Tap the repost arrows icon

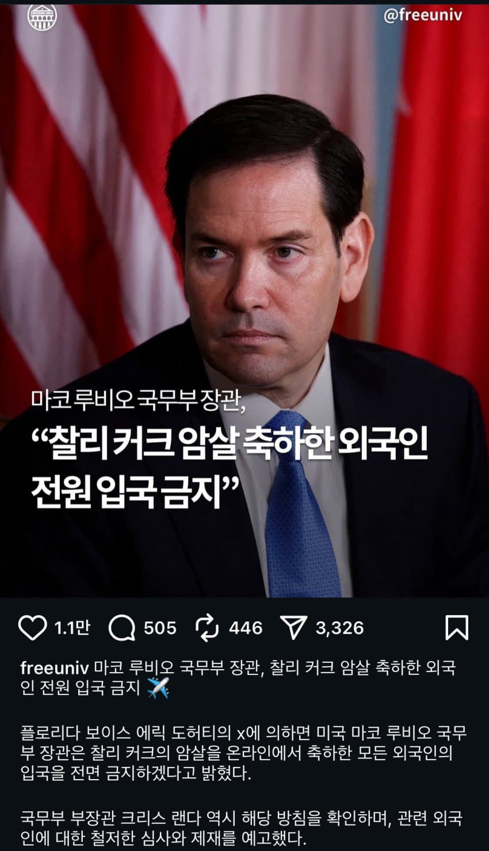click(x=207, y=628)
